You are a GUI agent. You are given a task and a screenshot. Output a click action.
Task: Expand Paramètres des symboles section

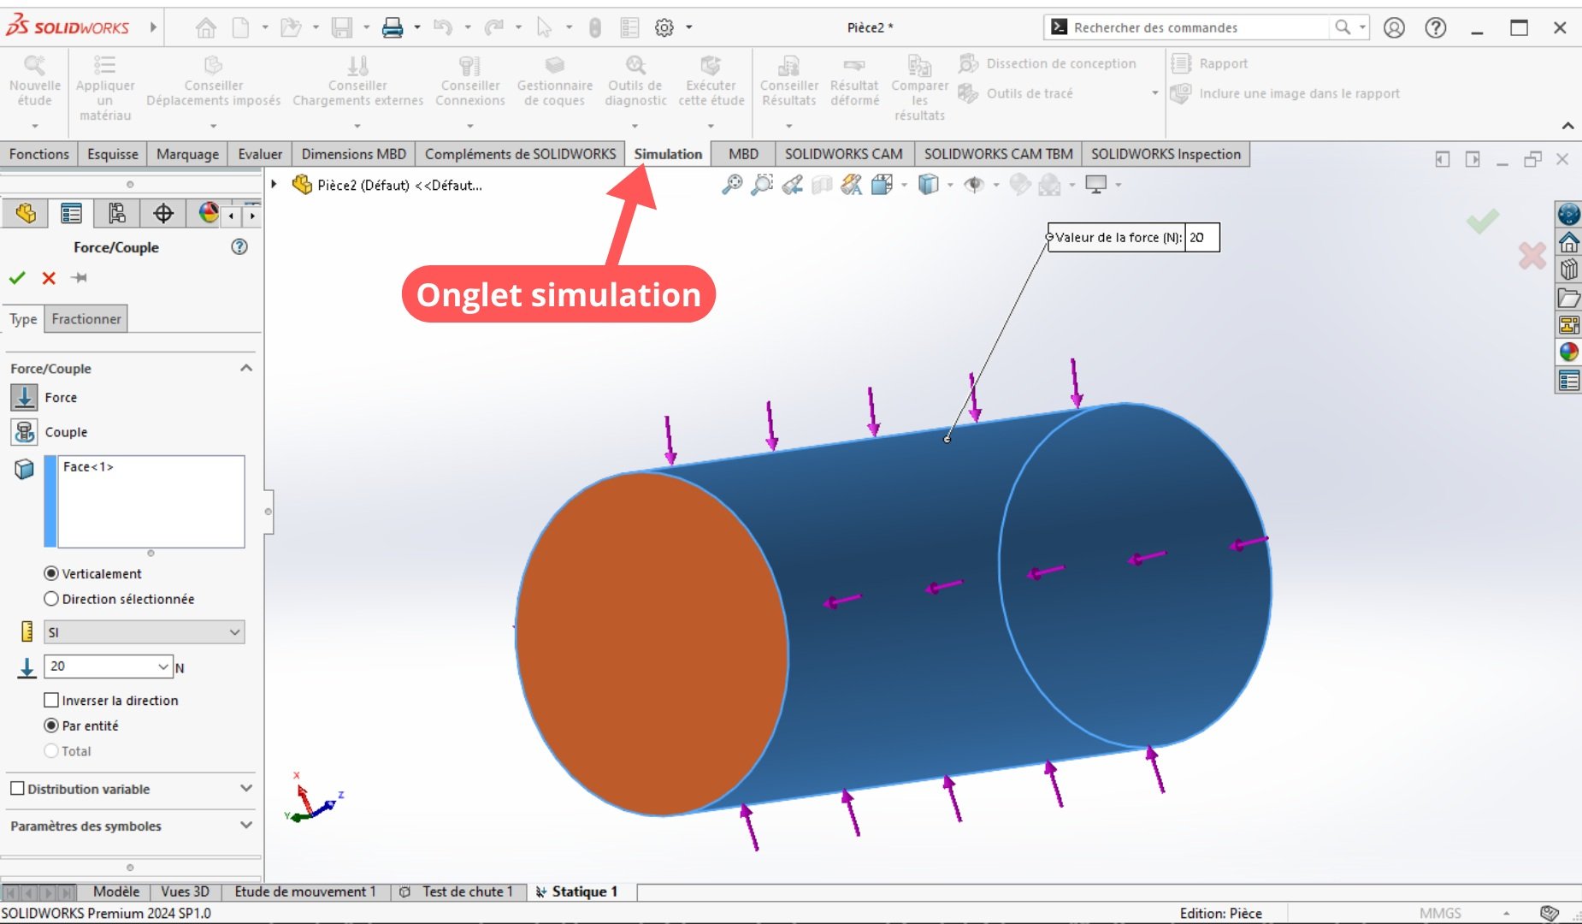click(246, 826)
